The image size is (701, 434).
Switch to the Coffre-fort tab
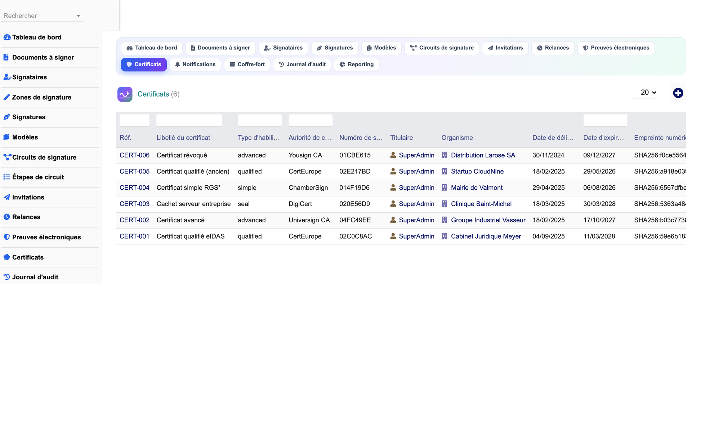click(247, 65)
